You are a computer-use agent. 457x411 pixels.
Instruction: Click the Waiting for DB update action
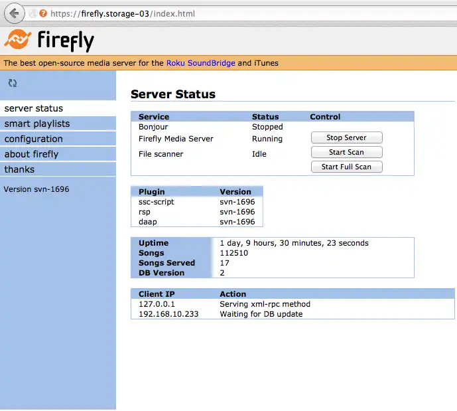click(261, 314)
